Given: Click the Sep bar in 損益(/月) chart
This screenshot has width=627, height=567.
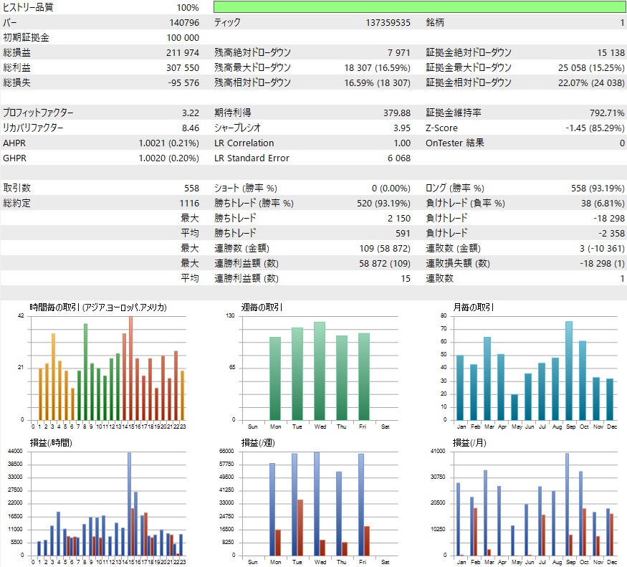Looking at the screenshot, I should click(x=568, y=502).
